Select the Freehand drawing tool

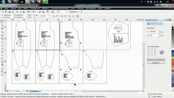pyautogui.click(x=2, y=35)
